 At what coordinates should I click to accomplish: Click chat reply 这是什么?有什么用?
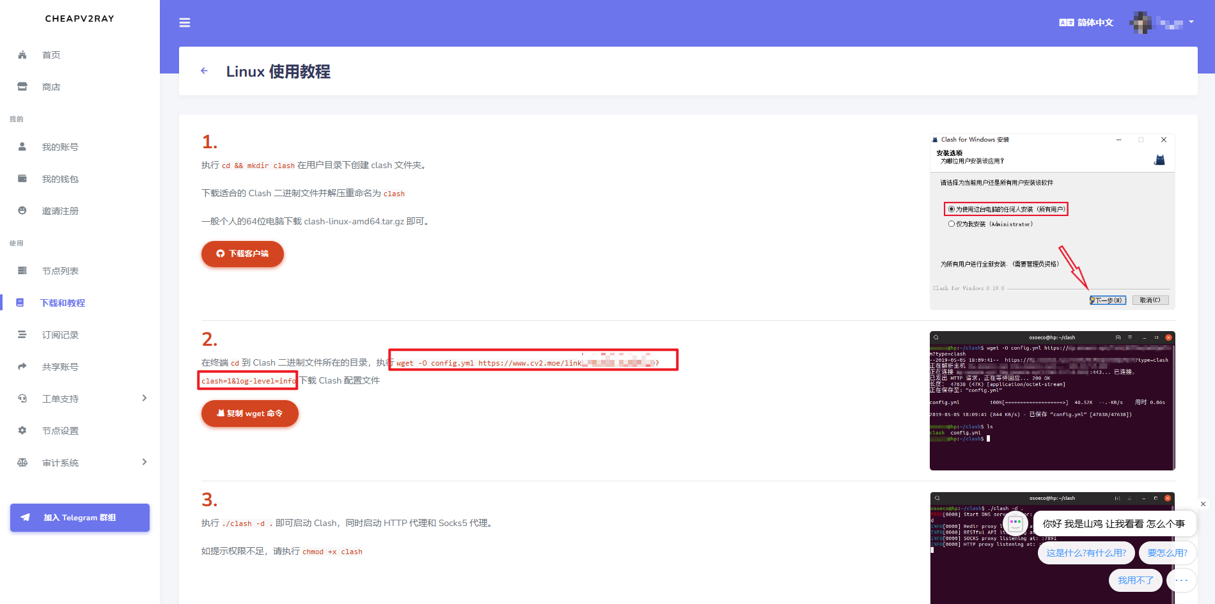pos(1086,553)
